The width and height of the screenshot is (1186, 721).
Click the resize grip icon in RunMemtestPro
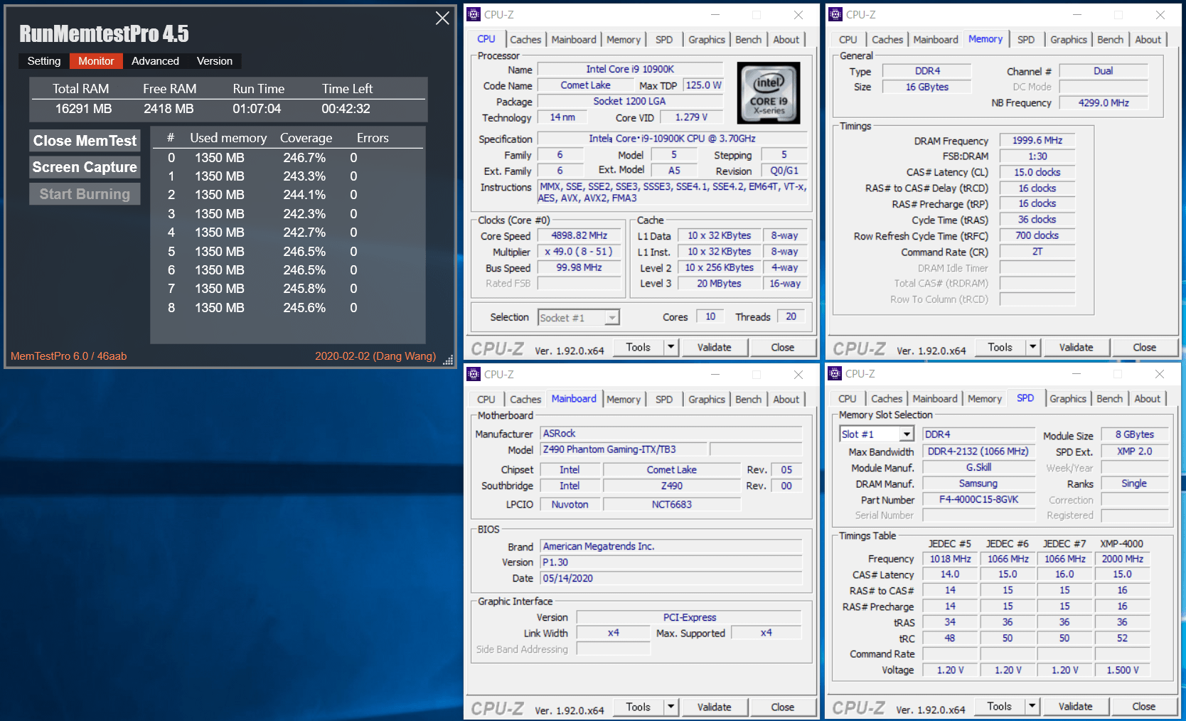tap(448, 360)
